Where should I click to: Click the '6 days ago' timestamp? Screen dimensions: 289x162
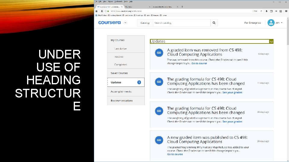point(264,54)
